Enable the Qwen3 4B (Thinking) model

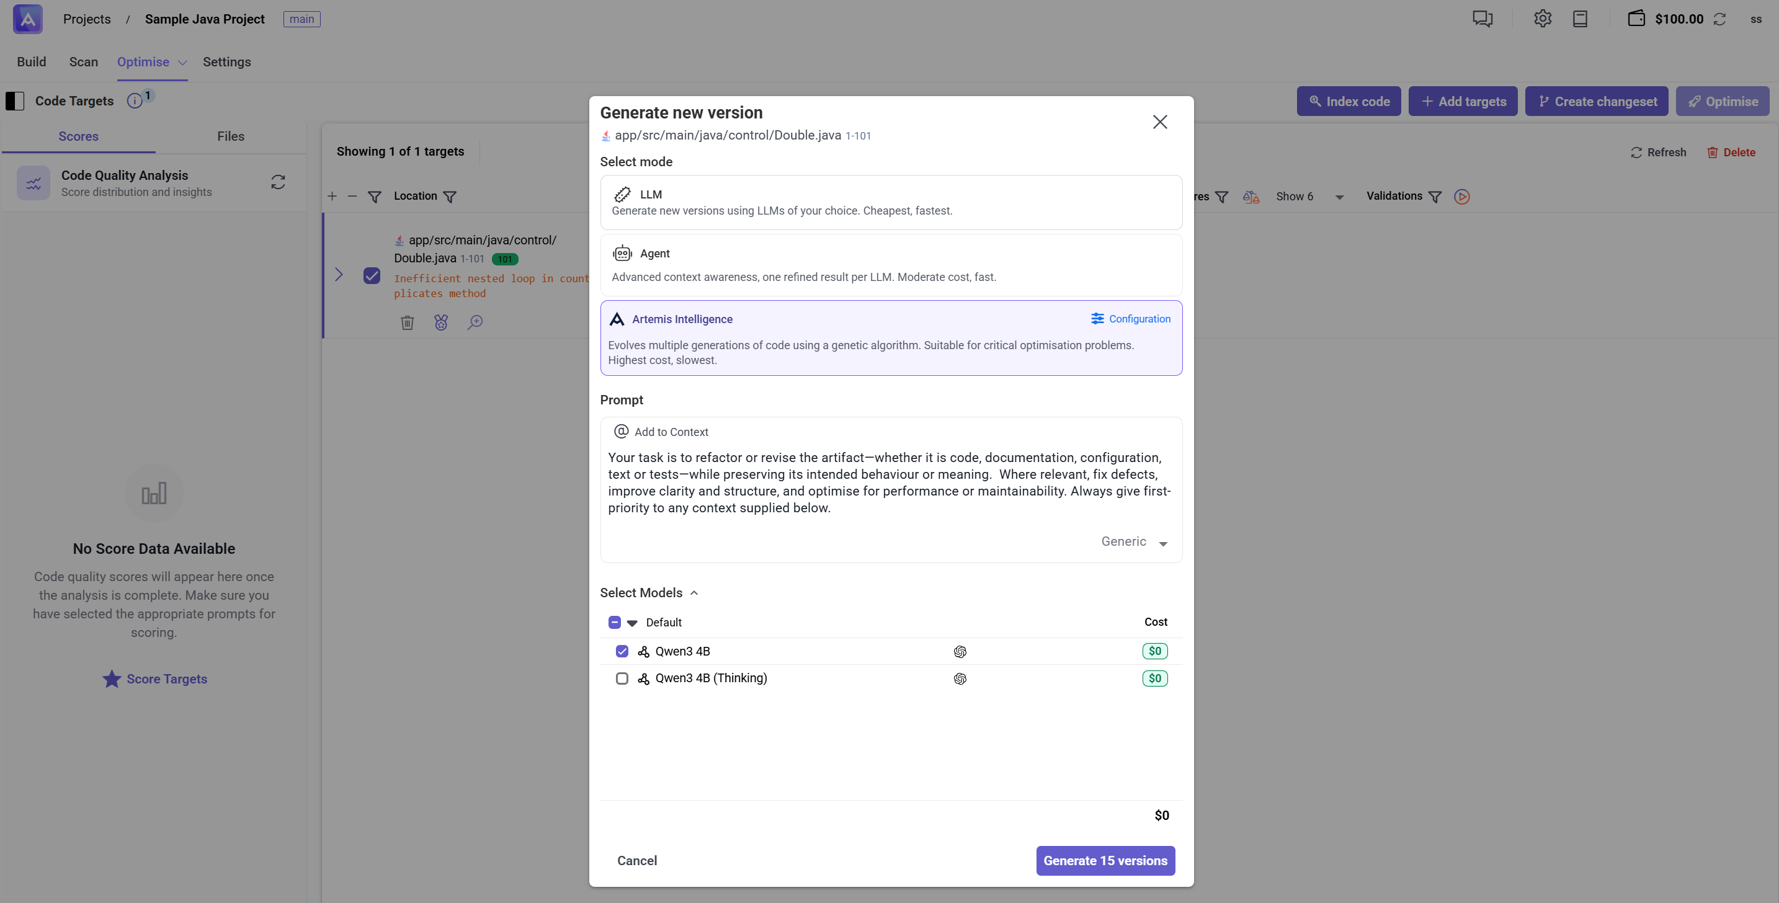(622, 678)
